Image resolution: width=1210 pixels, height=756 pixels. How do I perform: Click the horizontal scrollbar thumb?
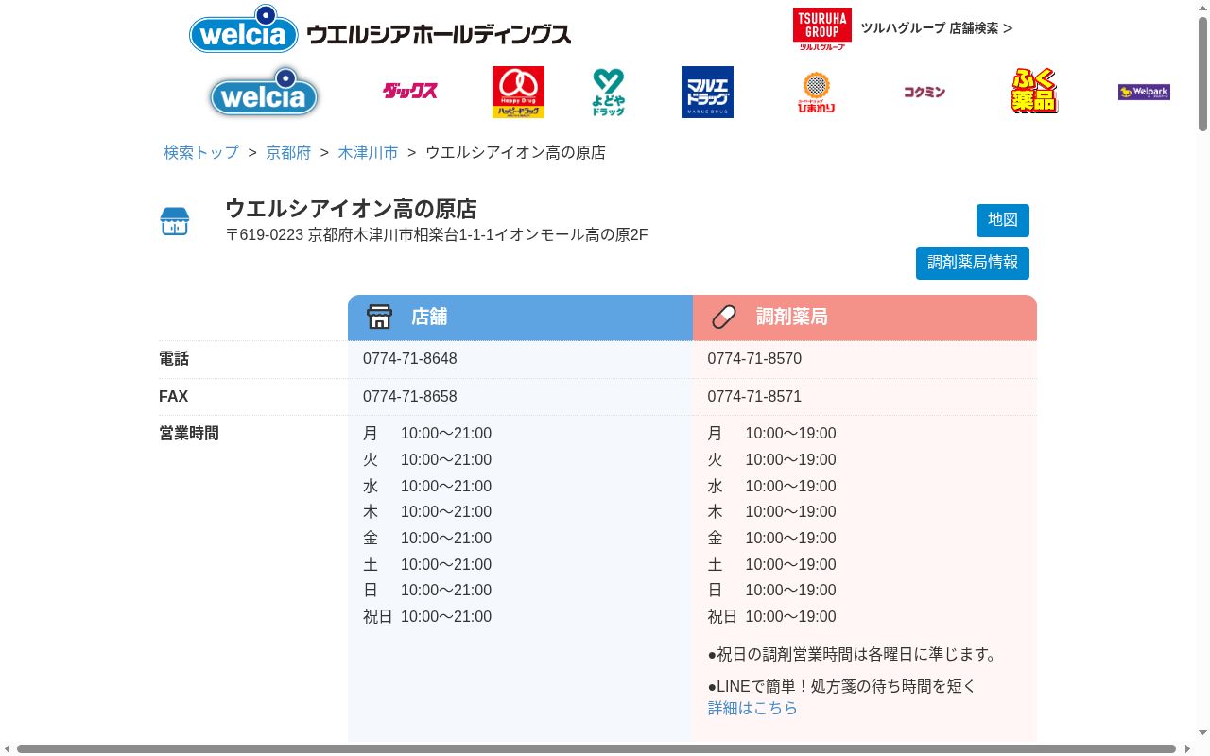coord(596,749)
